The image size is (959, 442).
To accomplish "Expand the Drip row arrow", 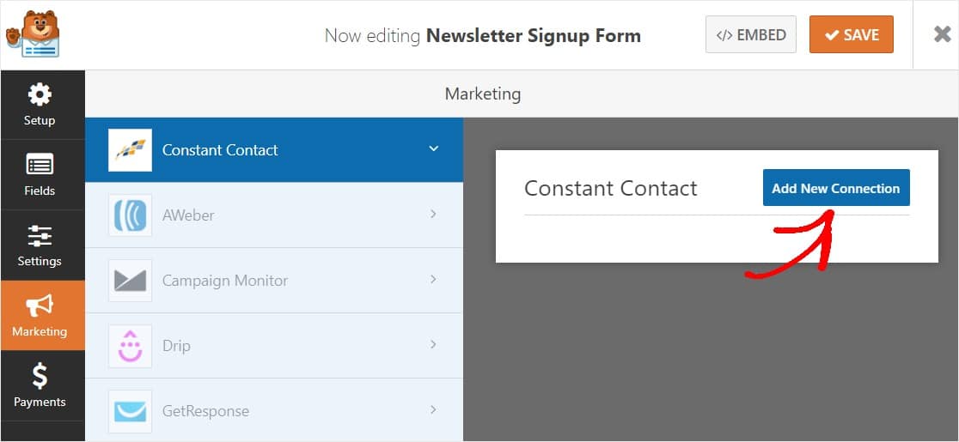I will pyautogui.click(x=434, y=344).
